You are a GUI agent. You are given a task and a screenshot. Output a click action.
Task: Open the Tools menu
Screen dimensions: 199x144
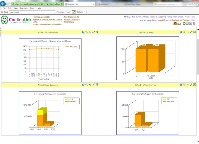click(x=32, y=8)
